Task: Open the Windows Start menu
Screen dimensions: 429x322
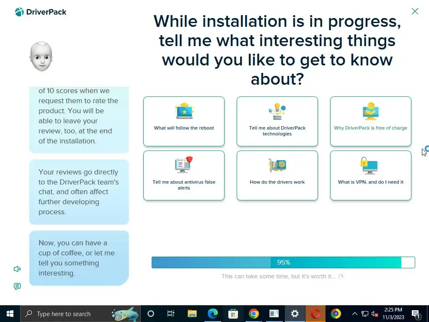Action: click(10, 314)
